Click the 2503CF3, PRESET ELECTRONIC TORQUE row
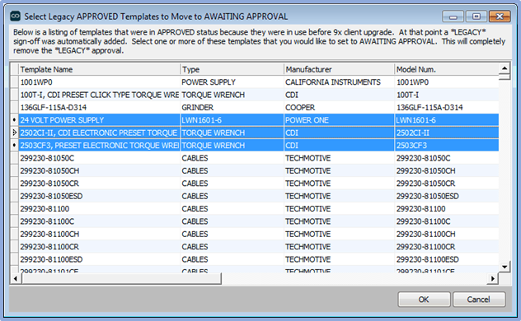 (x=259, y=145)
